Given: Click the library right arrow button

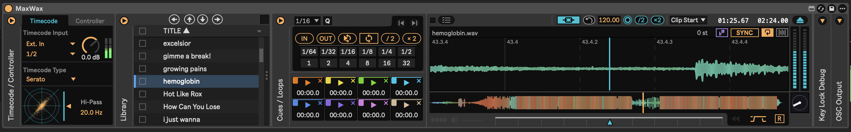Looking at the screenshot, I should 217,19.
